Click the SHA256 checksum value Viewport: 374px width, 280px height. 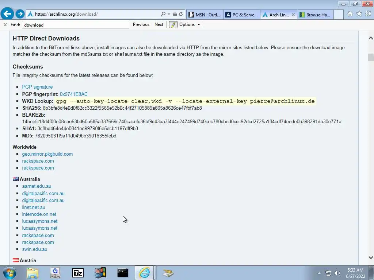[122, 108]
